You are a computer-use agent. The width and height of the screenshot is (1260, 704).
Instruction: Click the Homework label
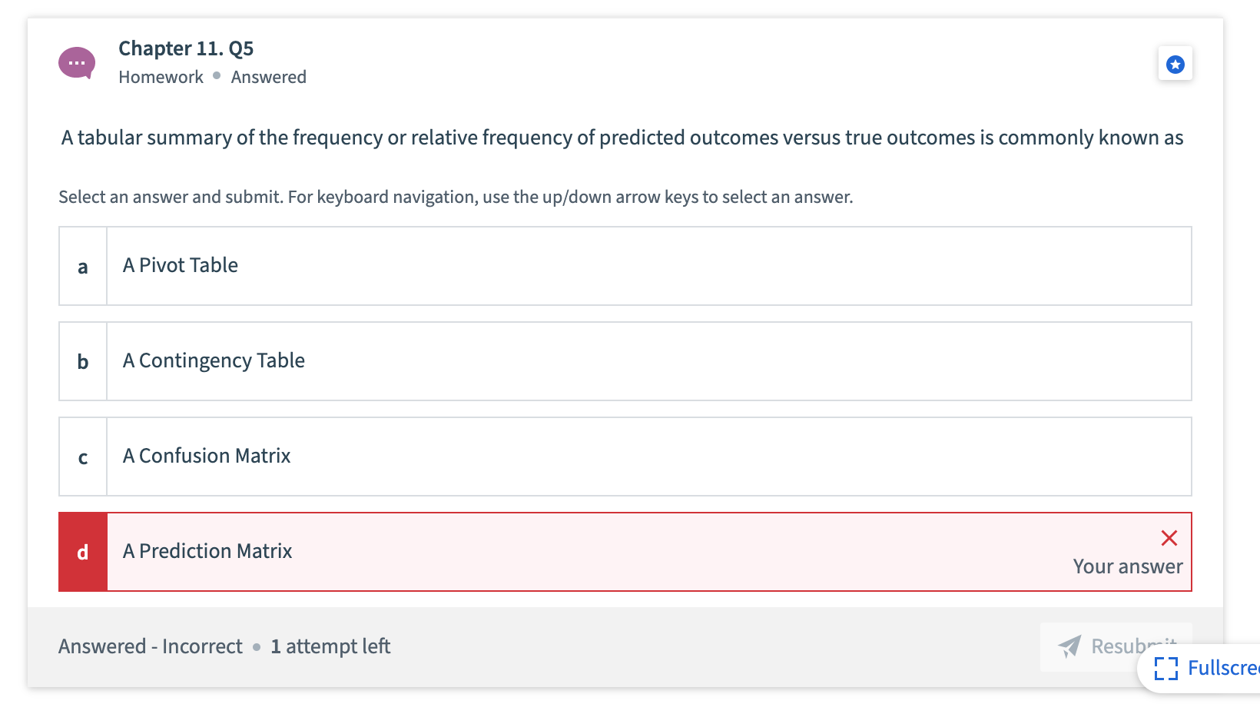(x=161, y=77)
